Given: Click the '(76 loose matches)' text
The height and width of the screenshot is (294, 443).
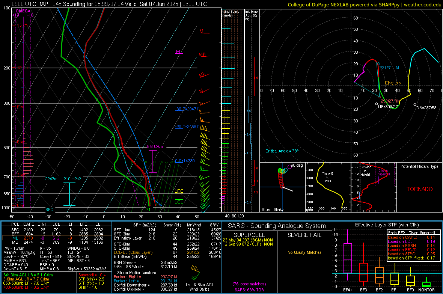Looking at the screenshot, I should click(249, 284).
